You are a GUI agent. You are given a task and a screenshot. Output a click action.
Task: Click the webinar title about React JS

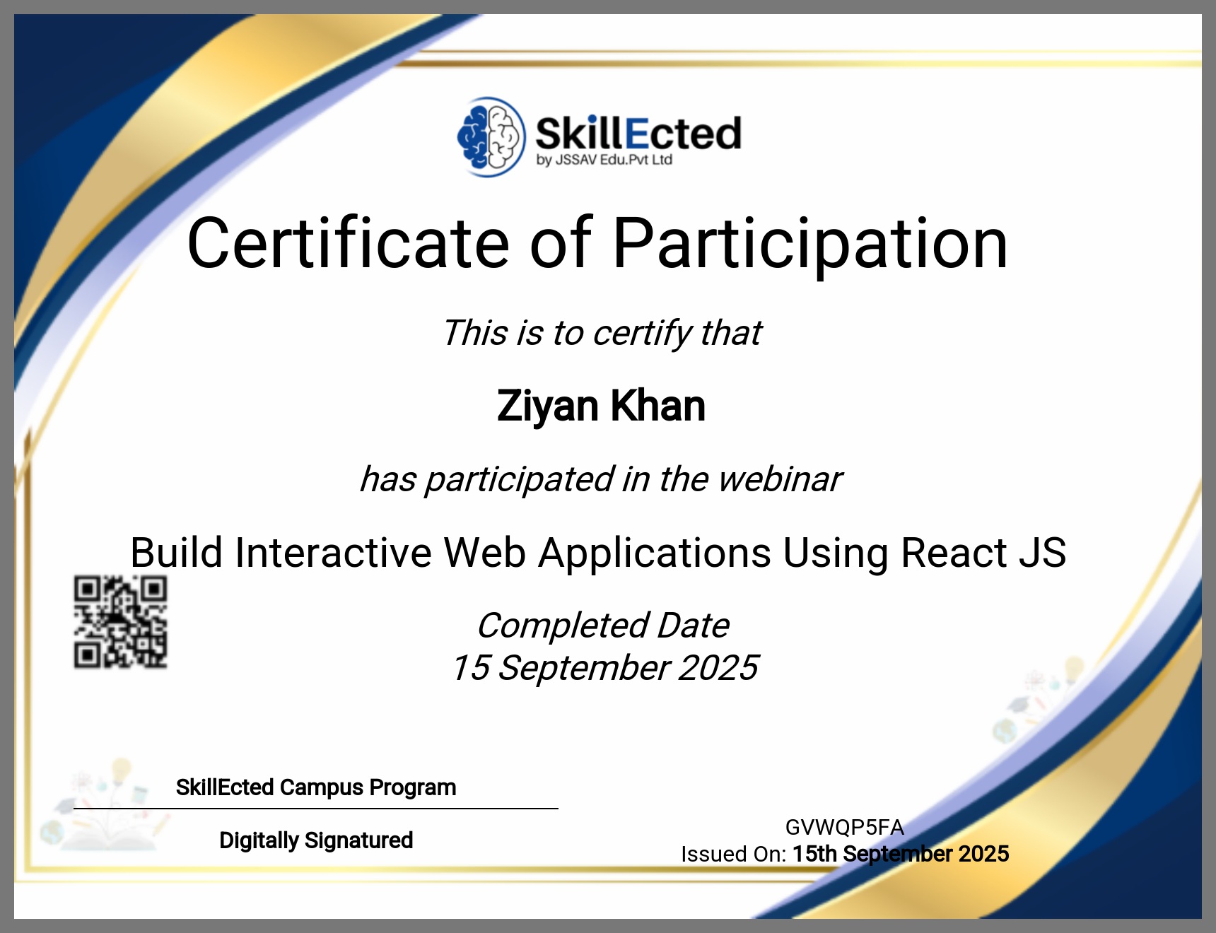pyautogui.click(x=598, y=552)
